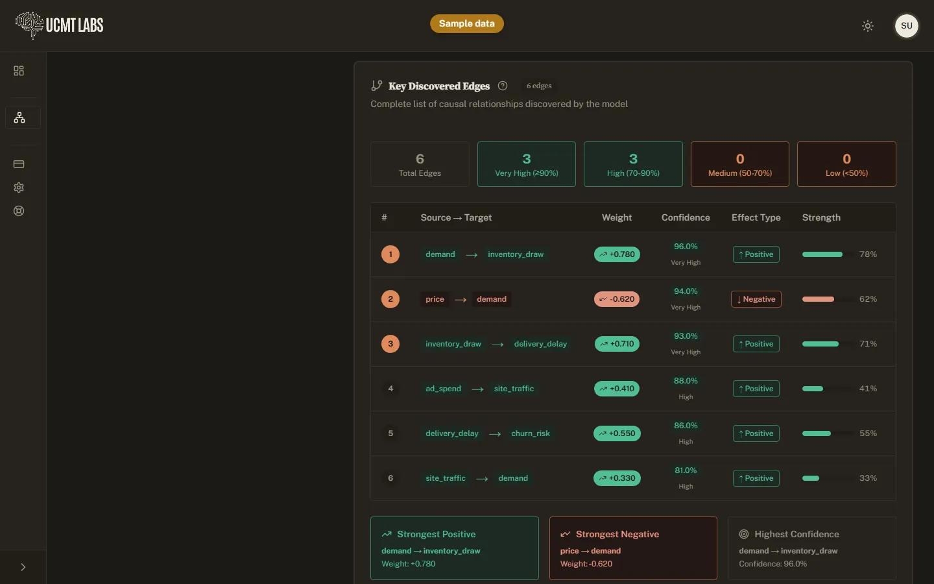Click the Weight column header
Viewport: 934px width, 584px height.
(617, 217)
